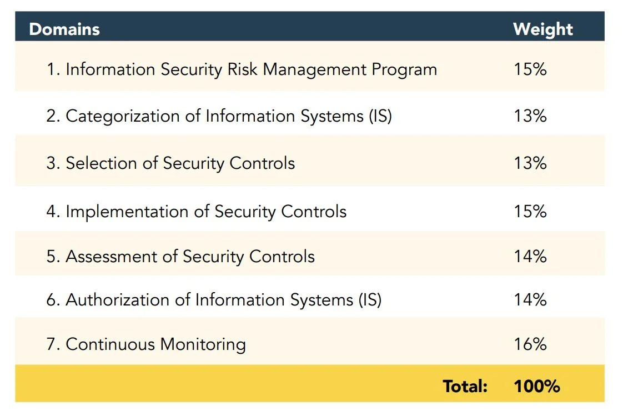This screenshot has height=416, width=623.
Task: Click the Domains column header
Action: pos(64,29)
